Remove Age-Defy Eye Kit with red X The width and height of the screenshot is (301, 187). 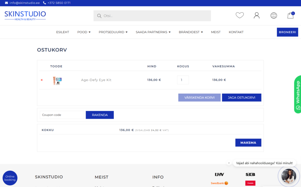click(42, 80)
